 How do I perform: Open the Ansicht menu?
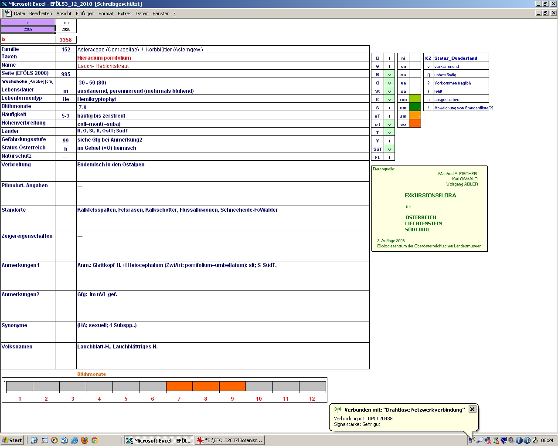click(64, 14)
